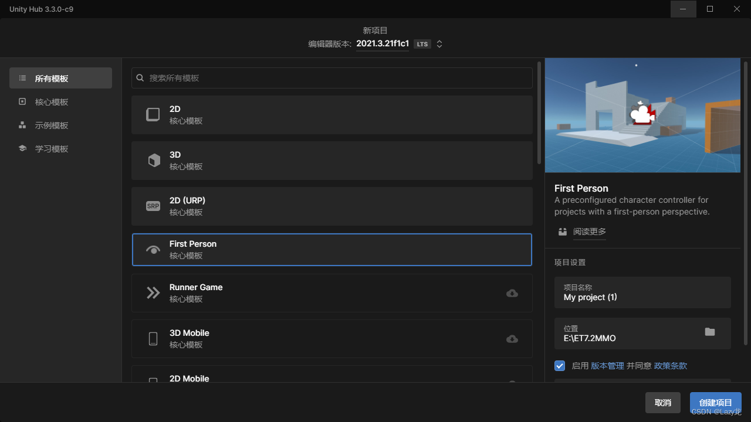Click the 3D template cube icon
This screenshot has height=422, width=751.
point(154,161)
